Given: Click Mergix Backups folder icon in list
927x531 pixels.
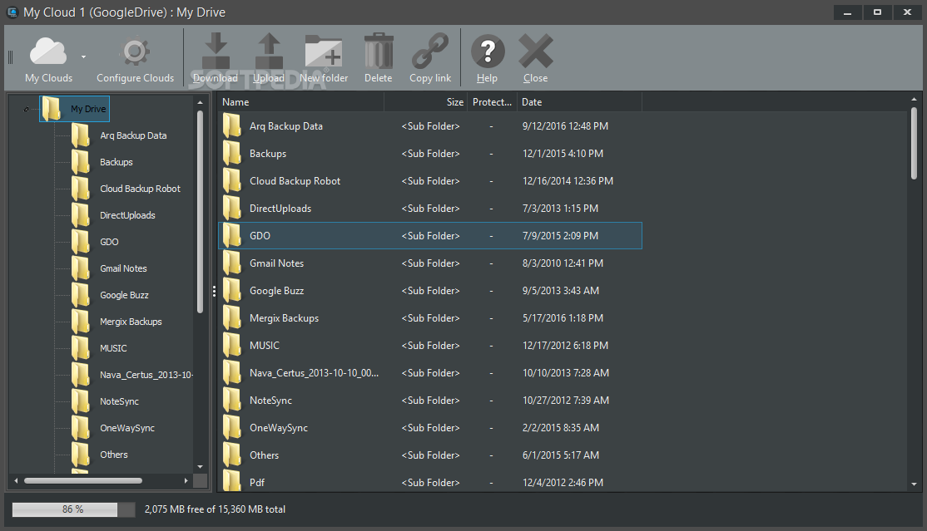Looking at the screenshot, I should point(232,317).
